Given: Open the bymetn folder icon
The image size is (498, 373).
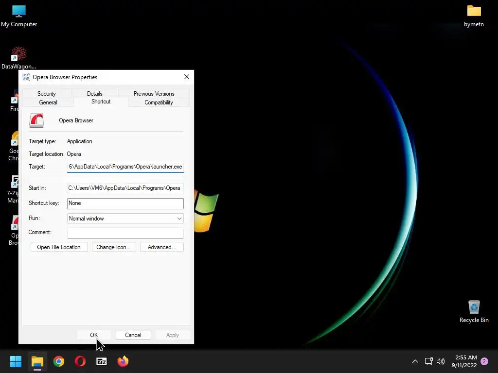Looking at the screenshot, I should (x=474, y=15).
